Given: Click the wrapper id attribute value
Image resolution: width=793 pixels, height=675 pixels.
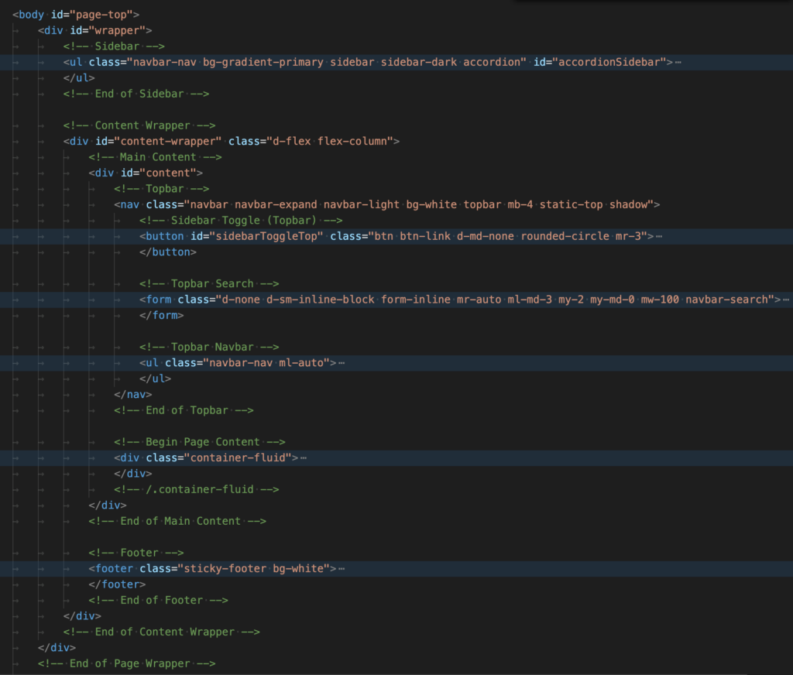Looking at the screenshot, I should click(x=130, y=30).
